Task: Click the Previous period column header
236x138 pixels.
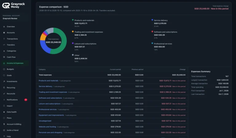Action: (x=137, y=69)
